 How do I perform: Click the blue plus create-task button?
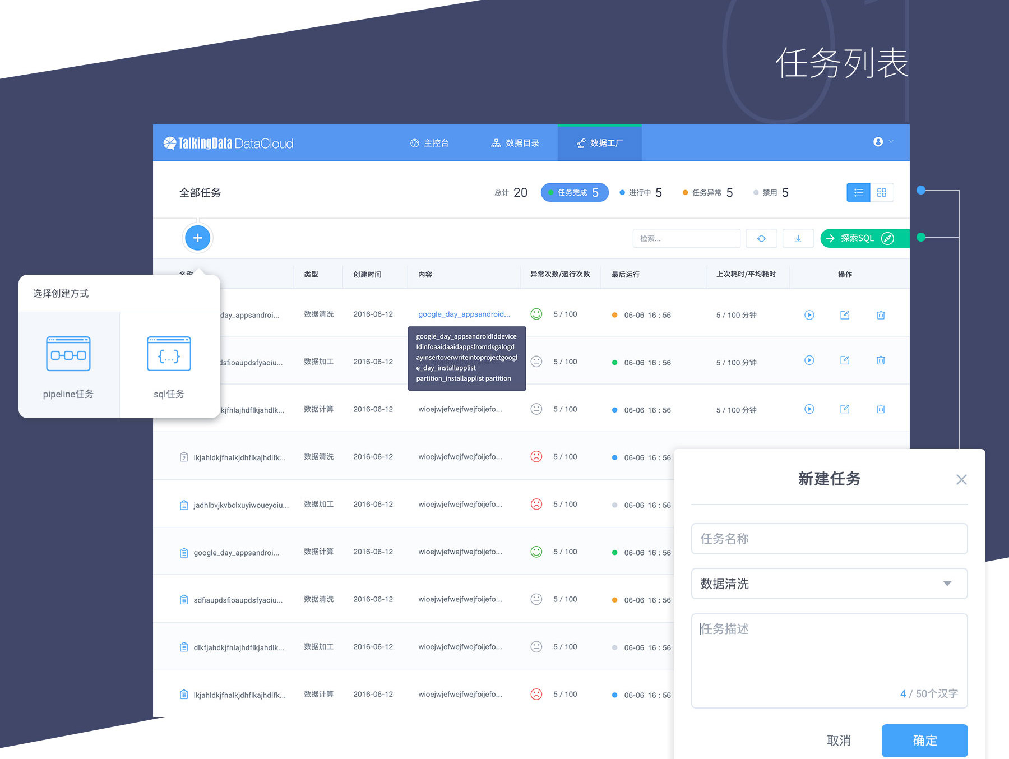(x=197, y=238)
